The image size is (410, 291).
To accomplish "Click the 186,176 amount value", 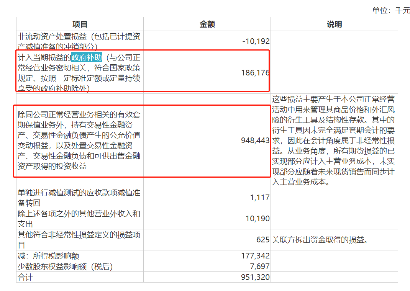I will 255,73.
